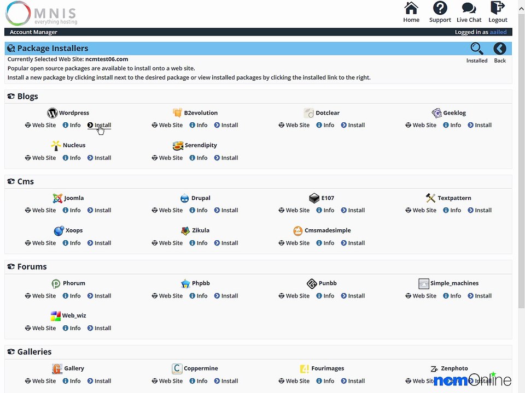The width and height of the screenshot is (525, 393).
Task: Visit Web Site for Nucleus
Action: tap(40, 158)
